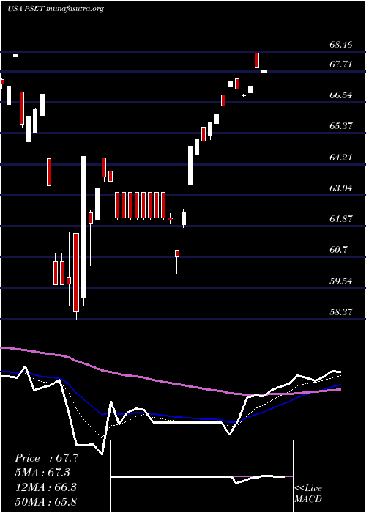Click the 'Price : 67.7' readout
Viewport: 366px width, 513px height.
[47, 458]
